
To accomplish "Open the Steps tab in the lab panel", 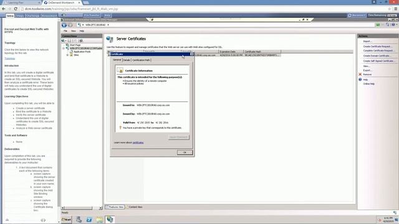I will point(19,16).
